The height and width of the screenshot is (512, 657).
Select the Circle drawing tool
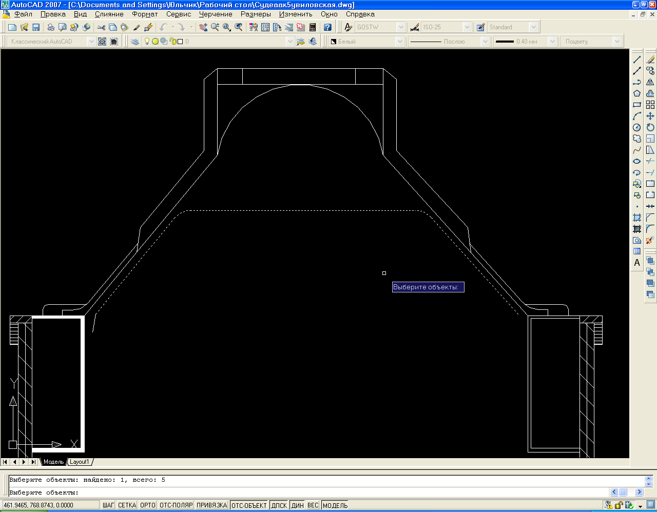coord(637,127)
